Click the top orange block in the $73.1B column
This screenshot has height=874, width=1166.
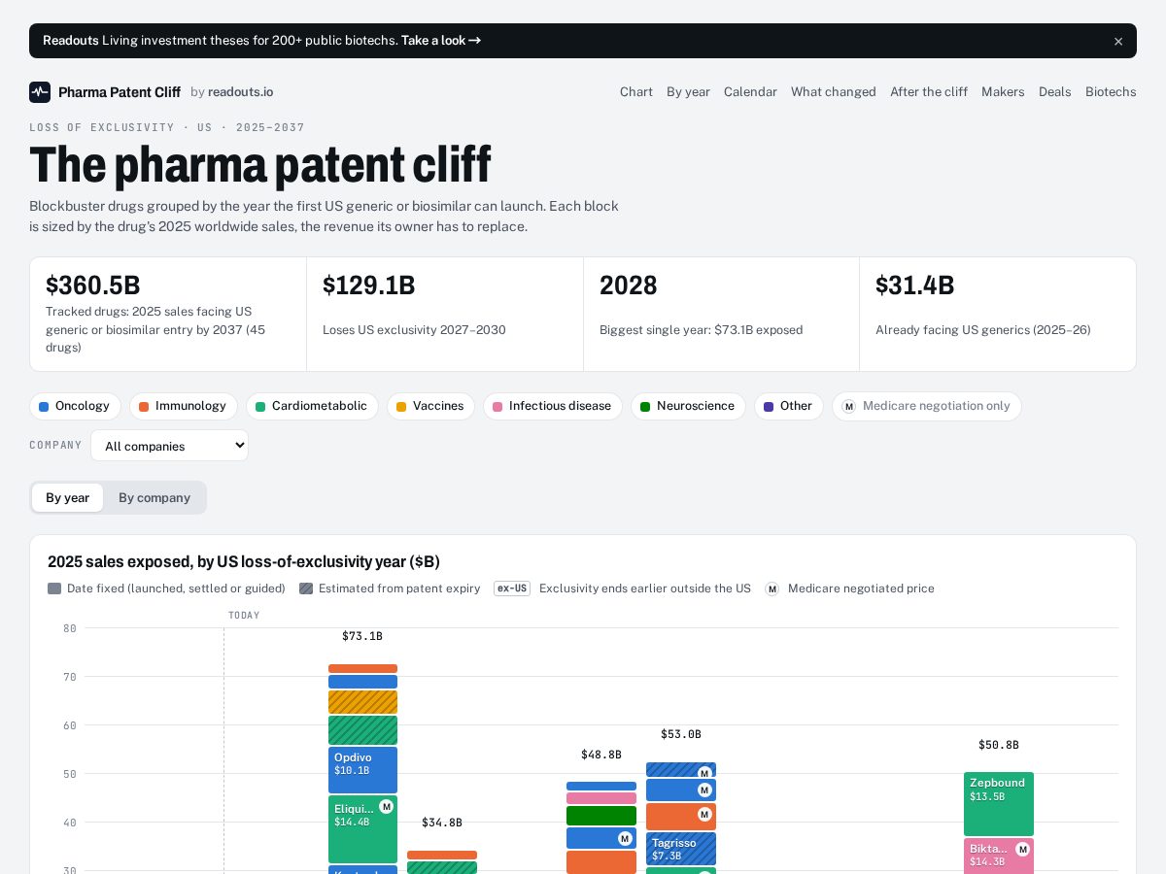tap(362, 668)
